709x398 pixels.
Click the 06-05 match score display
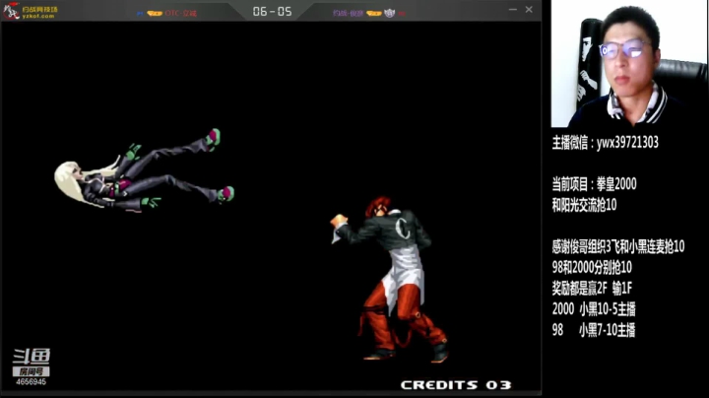tap(272, 11)
